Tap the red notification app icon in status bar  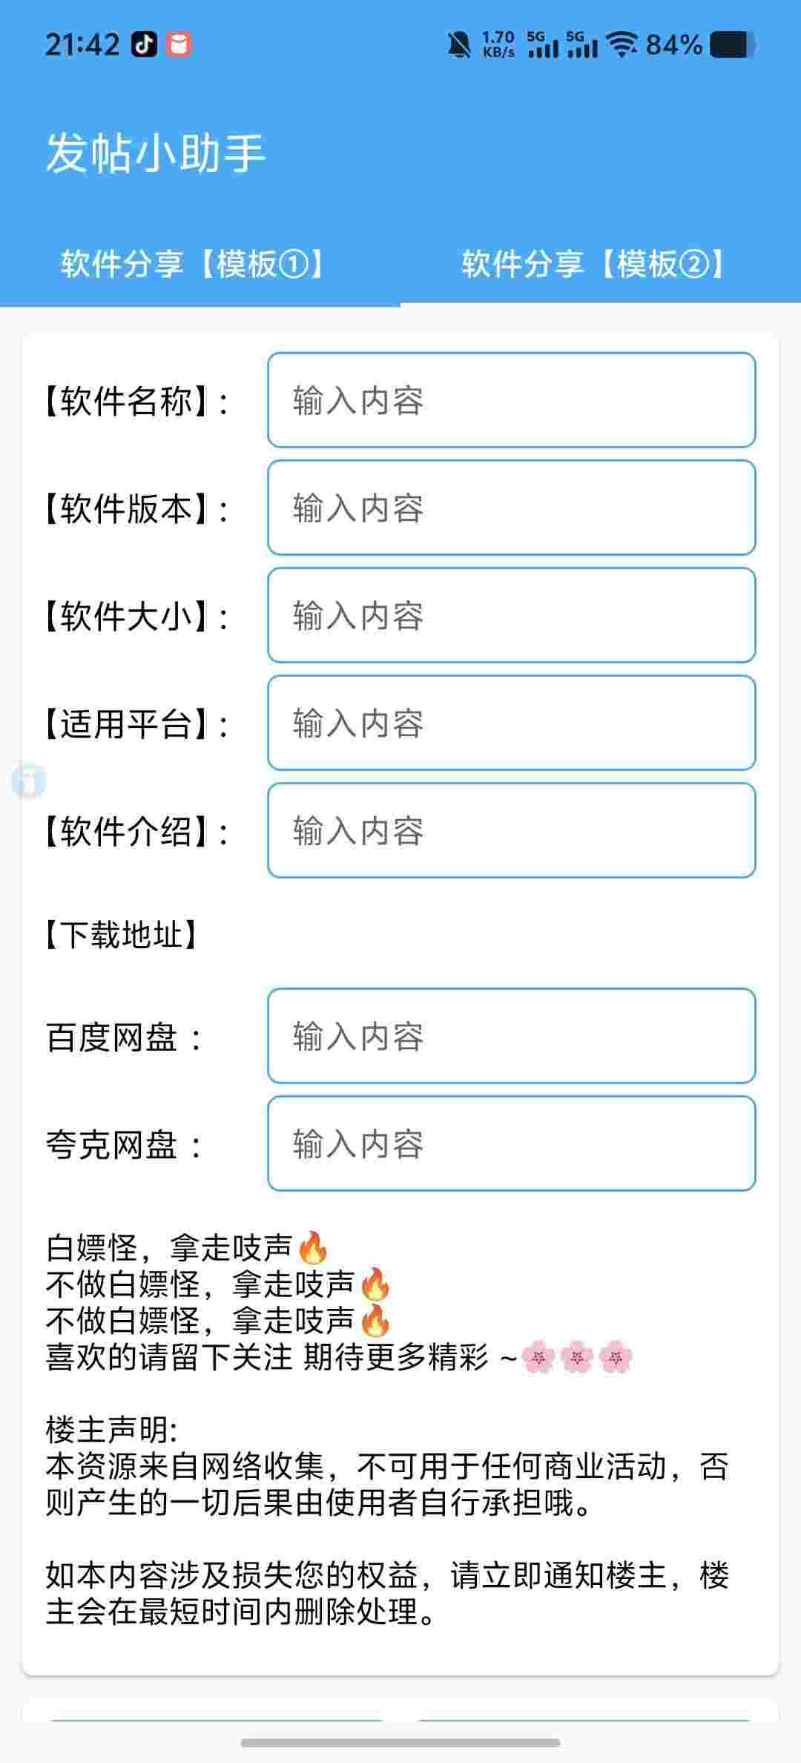point(178,45)
